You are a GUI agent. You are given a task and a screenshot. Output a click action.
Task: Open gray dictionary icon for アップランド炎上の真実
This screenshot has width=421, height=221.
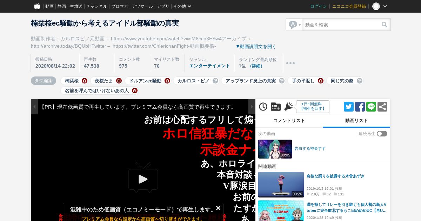tap(282, 81)
